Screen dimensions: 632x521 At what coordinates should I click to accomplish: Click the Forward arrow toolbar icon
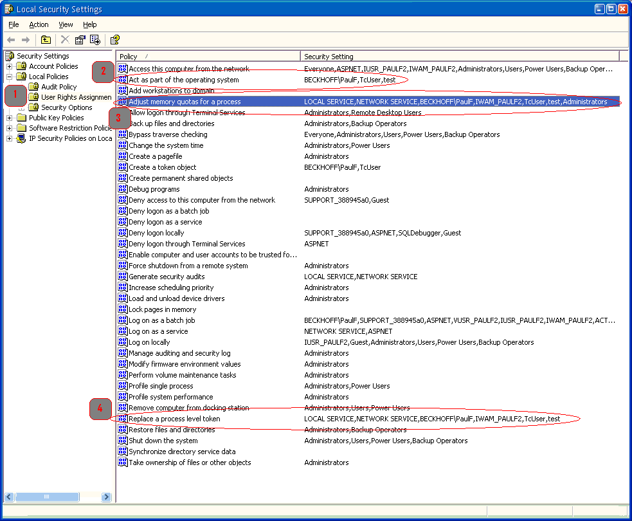click(26, 40)
